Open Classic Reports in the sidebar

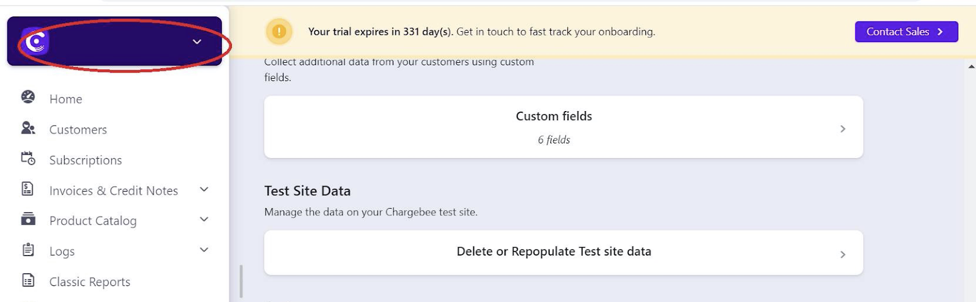click(90, 282)
